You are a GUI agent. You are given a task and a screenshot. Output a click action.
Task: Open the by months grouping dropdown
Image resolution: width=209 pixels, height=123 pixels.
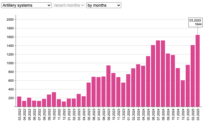(x=104, y=5)
